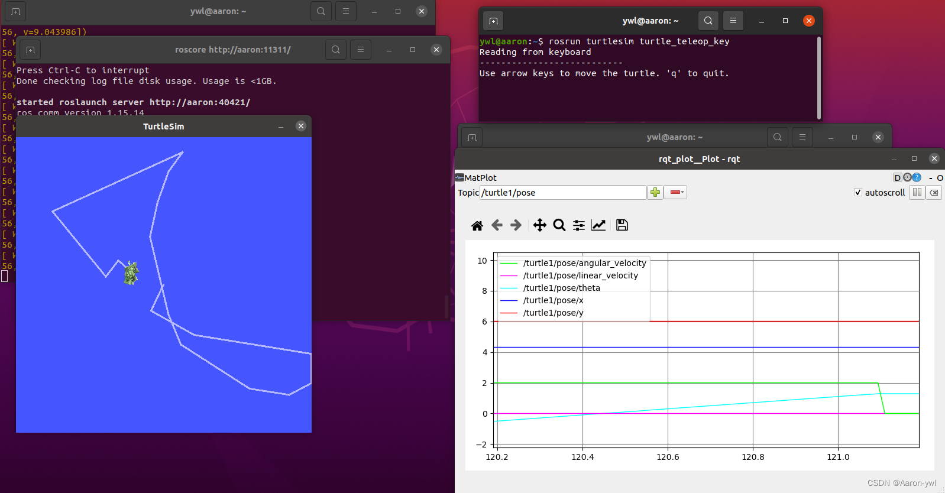Click legend entry /turtle1/pose/y
The height and width of the screenshot is (493, 945).
[553, 313]
